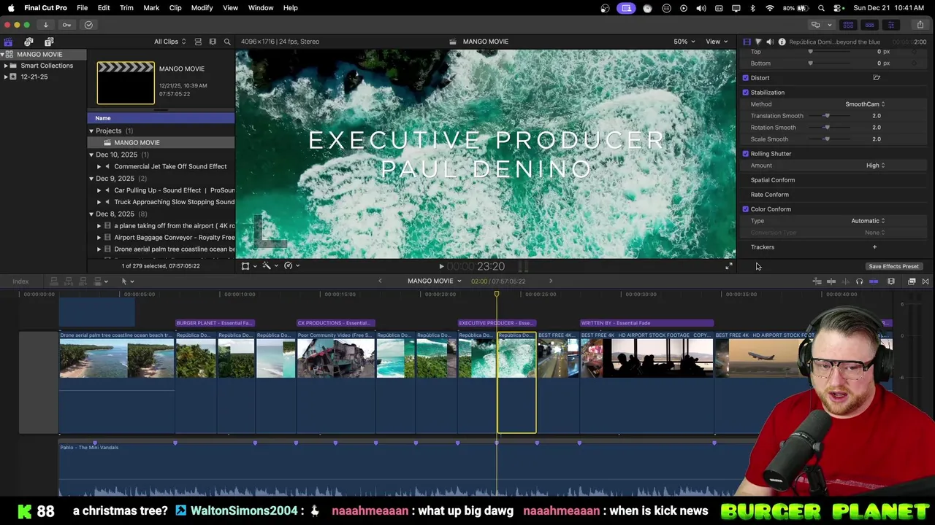Open the viewer View options menu
The image size is (935, 525).
[x=716, y=42]
